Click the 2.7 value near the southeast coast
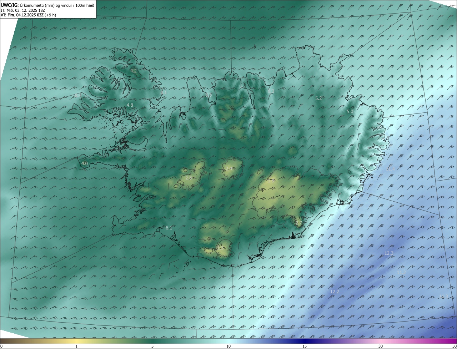Image resolution: width=457 pixels, height=349 pixels. pos(299,223)
